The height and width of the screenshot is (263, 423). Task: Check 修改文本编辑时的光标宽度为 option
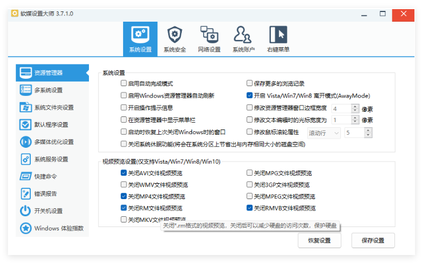(x=250, y=119)
